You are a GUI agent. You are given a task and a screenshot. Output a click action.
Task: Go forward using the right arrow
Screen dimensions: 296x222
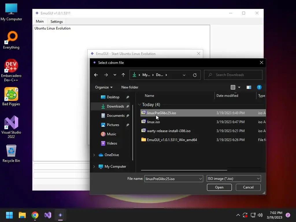tap(106, 75)
